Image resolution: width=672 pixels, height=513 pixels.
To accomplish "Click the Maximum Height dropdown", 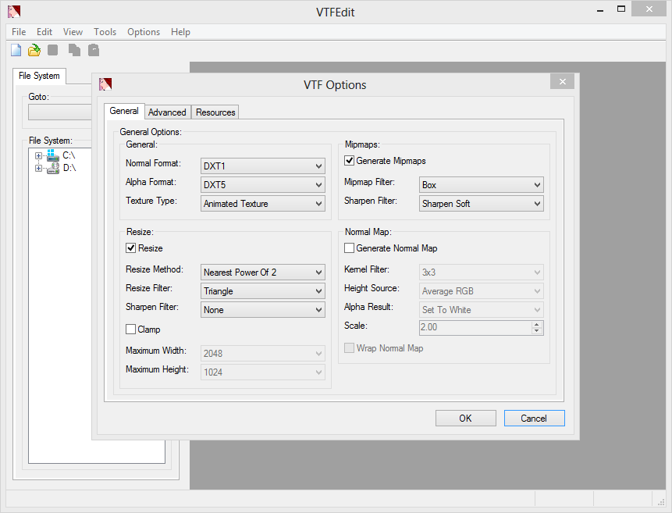I will (x=263, y=372).
